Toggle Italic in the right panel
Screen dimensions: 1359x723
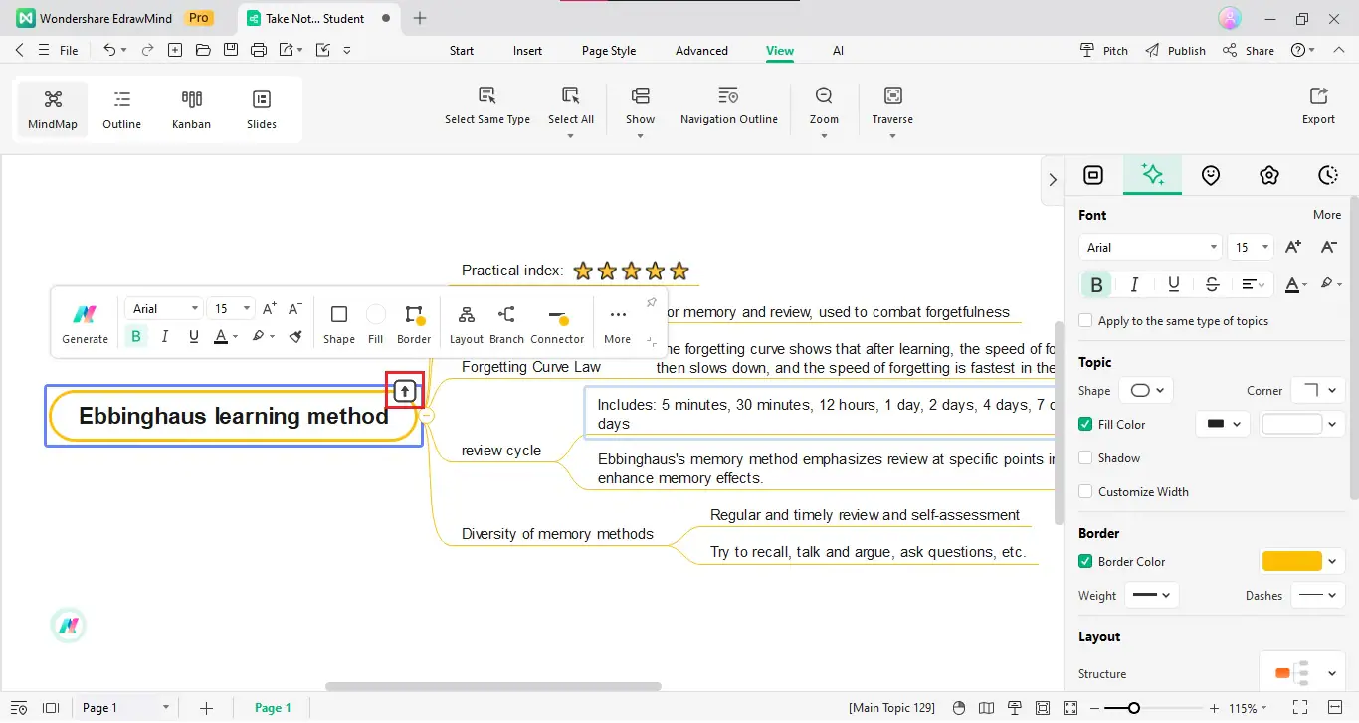click(x=1134, y=284)
